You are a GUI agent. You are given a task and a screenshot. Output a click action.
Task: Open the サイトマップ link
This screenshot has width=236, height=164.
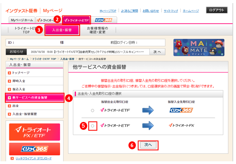(171, 11)
